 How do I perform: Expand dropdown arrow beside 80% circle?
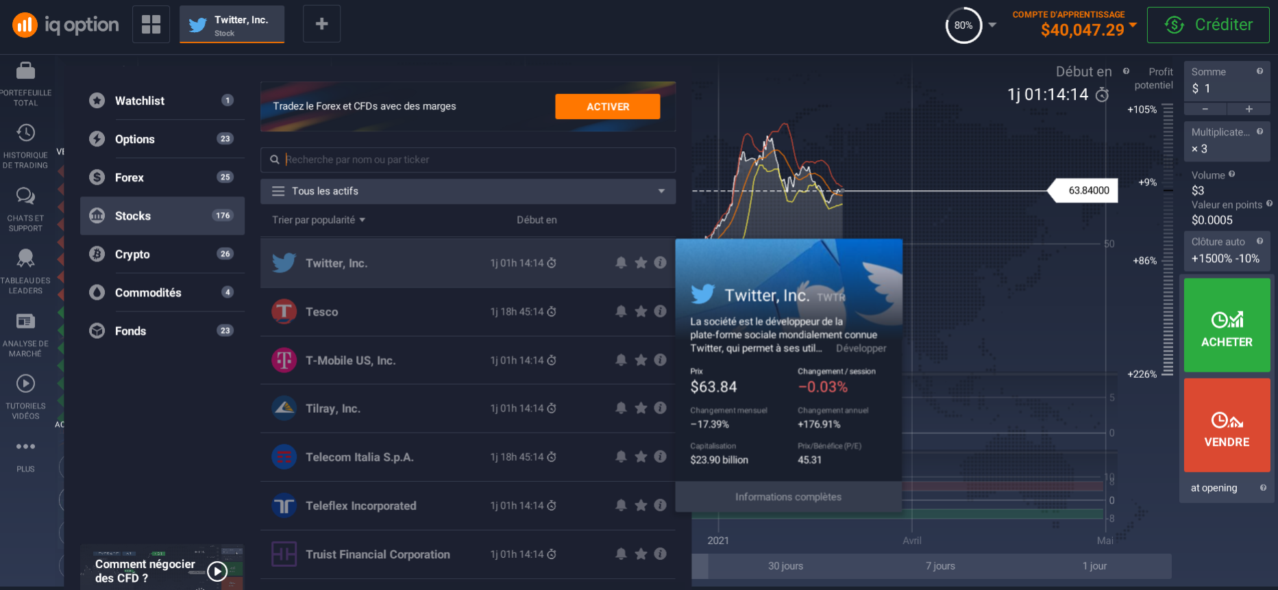[x=992, y=25]
